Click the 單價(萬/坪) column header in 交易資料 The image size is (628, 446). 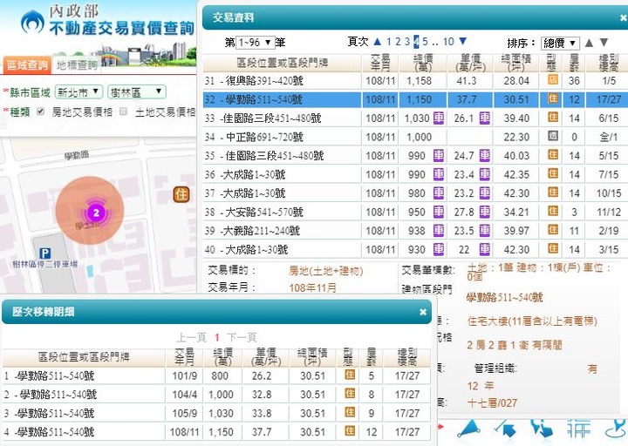(470, 63)
